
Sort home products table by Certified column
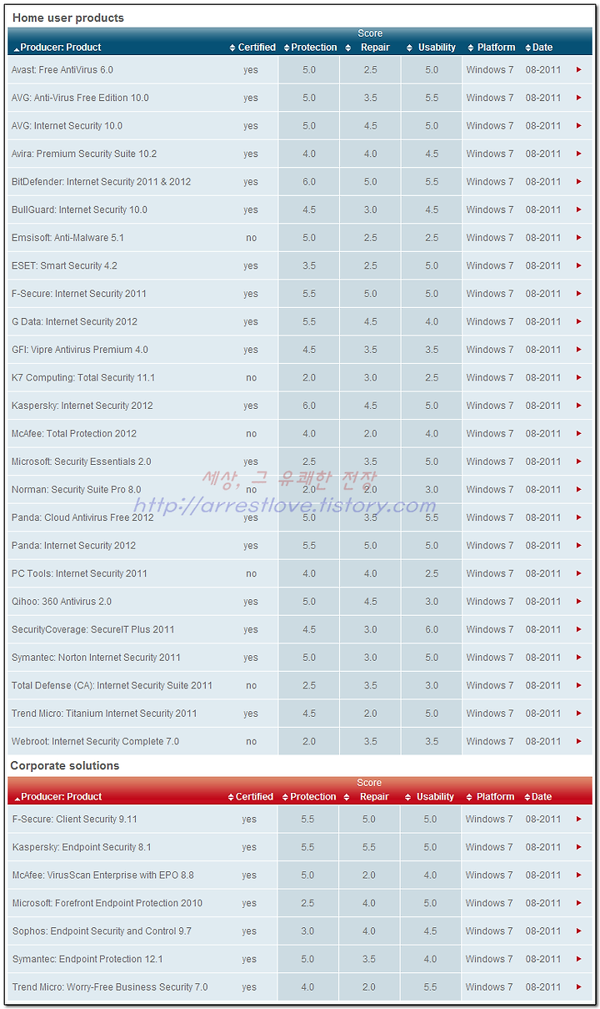252,48
